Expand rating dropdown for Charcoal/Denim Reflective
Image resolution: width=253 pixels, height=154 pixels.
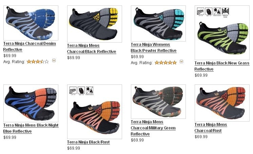tap(54, 60)
